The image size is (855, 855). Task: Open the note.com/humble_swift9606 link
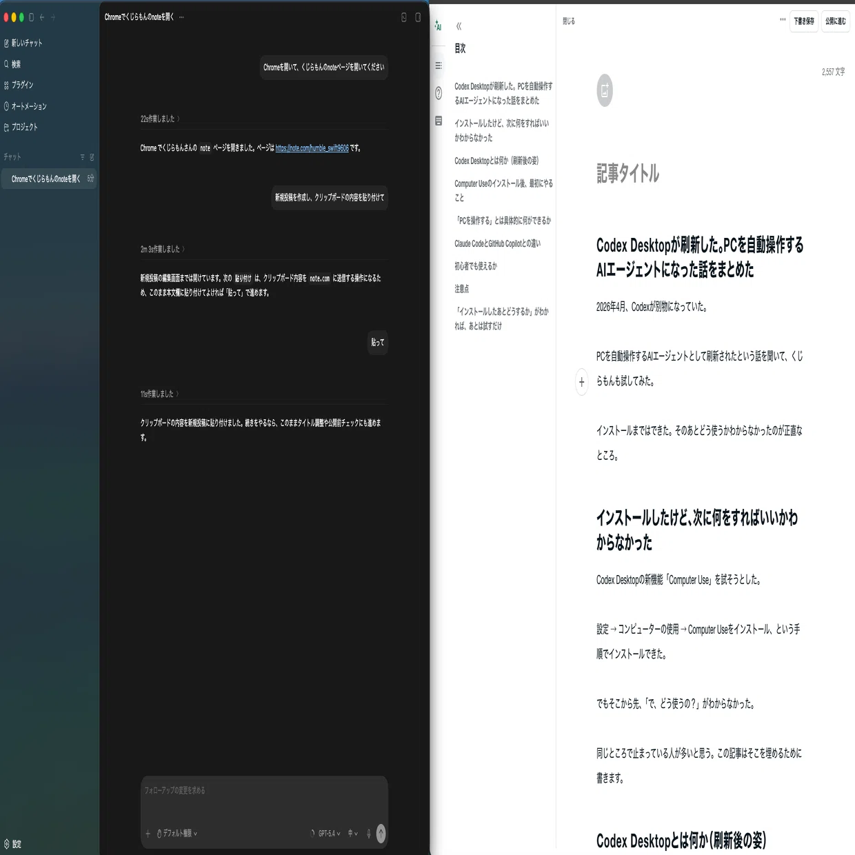(x=312, y=148)
